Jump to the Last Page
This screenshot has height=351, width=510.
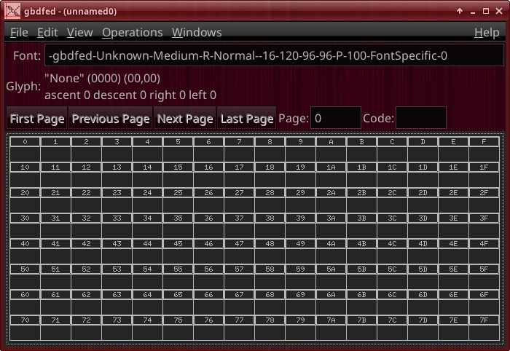tap(246, 119)
